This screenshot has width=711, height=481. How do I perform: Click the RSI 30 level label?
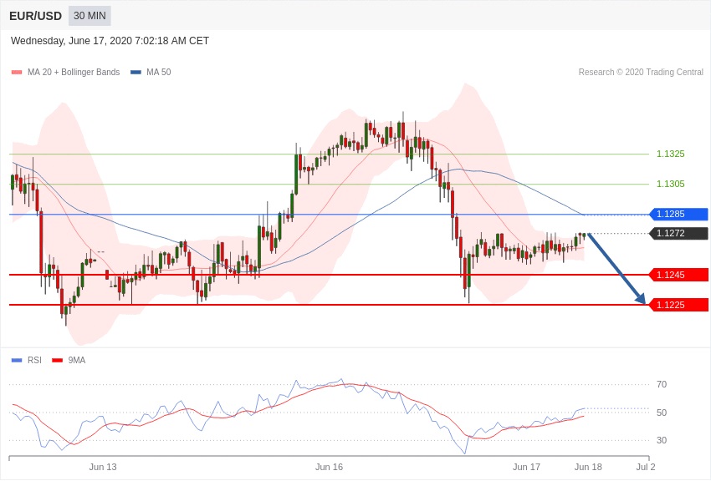click(x=662, y=440)
